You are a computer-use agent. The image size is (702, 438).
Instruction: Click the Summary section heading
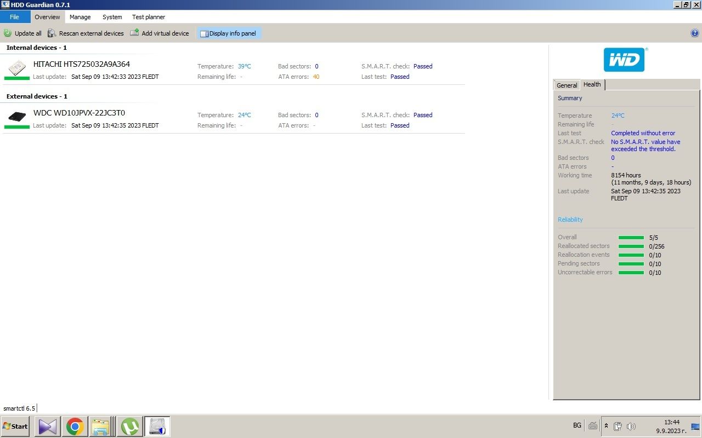point(570,98)
